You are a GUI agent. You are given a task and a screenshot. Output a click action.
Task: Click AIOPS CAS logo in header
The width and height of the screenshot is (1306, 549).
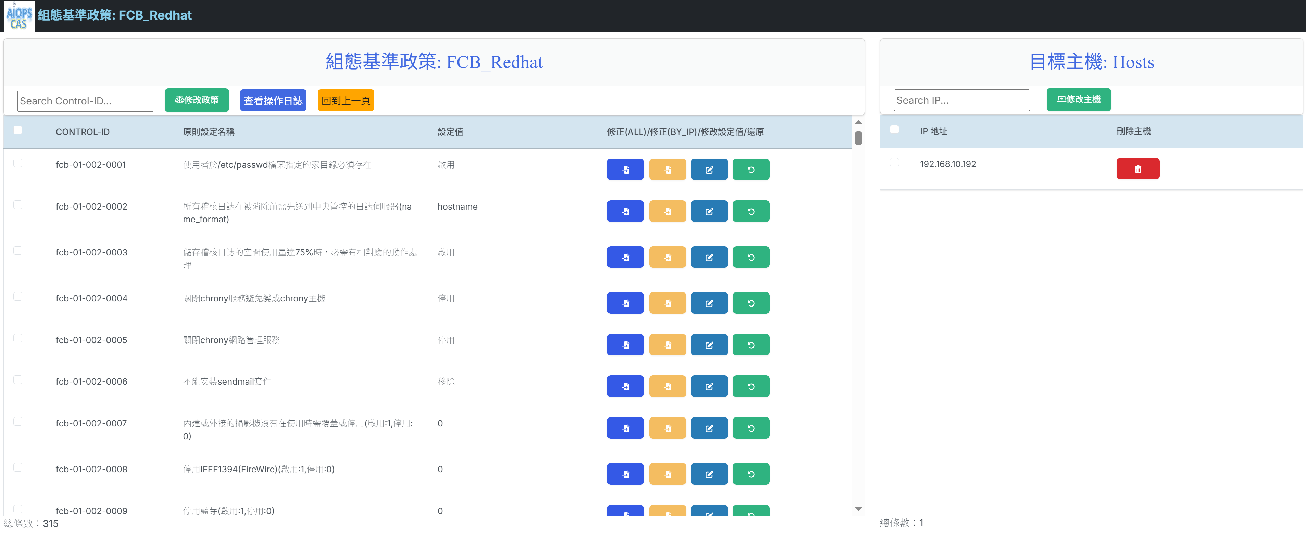[x=19, y=16]
